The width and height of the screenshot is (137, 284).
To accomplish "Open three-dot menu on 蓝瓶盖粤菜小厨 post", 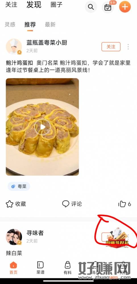I will click(128, 47).
